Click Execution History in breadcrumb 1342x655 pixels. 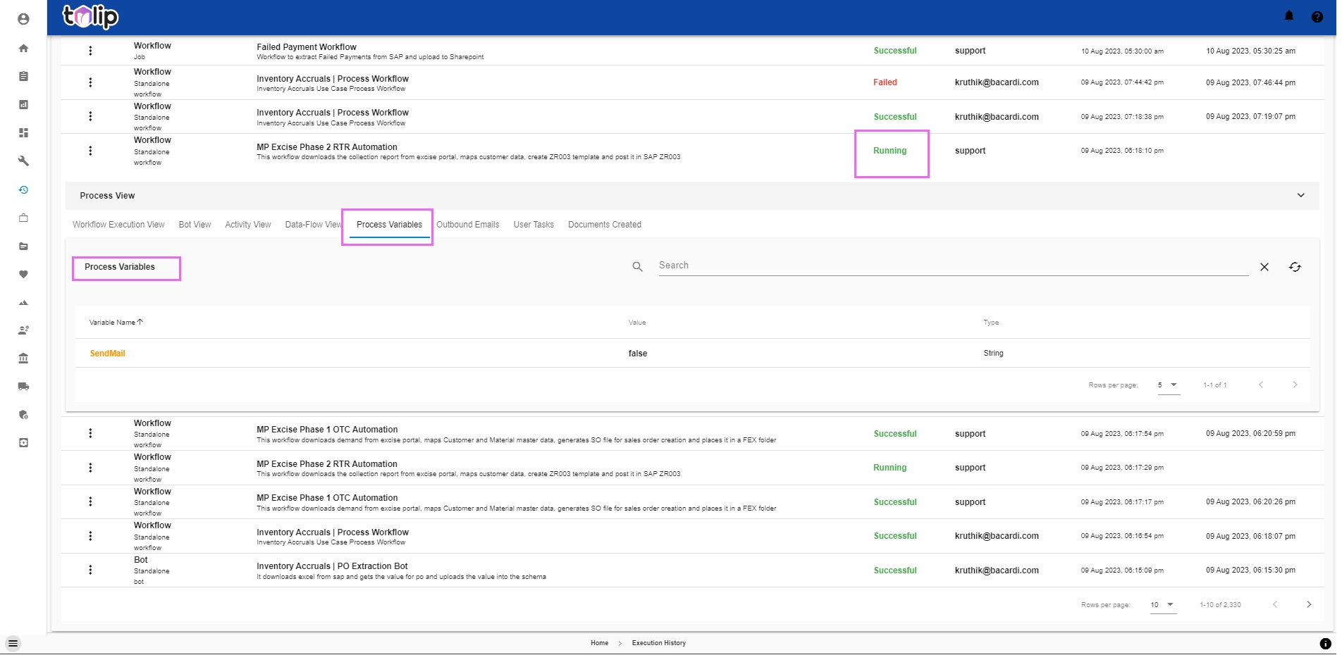click(x=659, y=643)
